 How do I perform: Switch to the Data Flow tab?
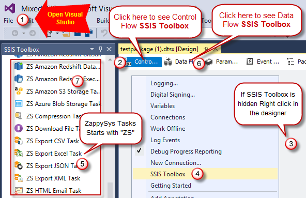click(178, 62)
